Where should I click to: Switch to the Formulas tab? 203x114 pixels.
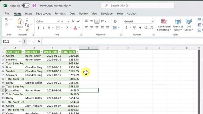coord(60,14)
